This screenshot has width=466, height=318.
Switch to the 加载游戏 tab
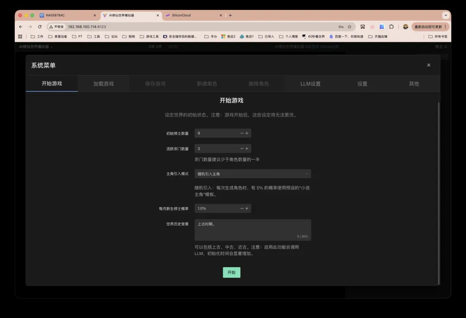[104, 84]
